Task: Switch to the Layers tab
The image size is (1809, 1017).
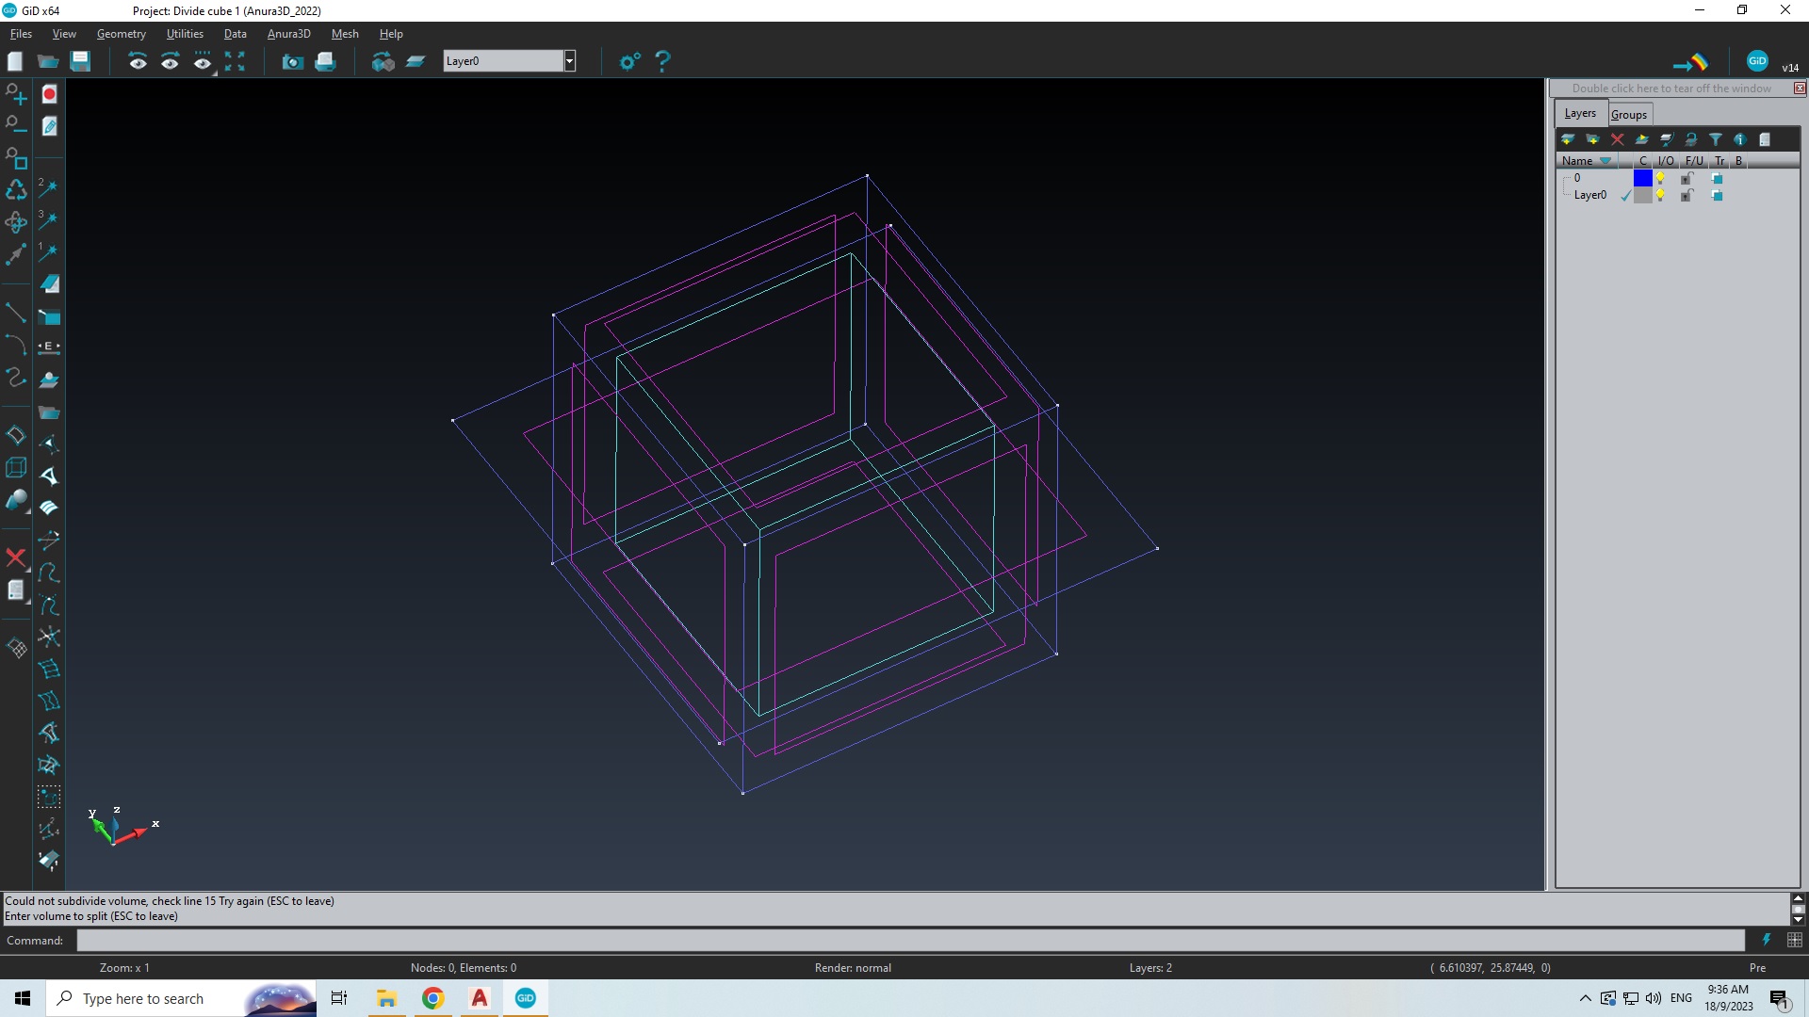Action: tap(1580, 113)
